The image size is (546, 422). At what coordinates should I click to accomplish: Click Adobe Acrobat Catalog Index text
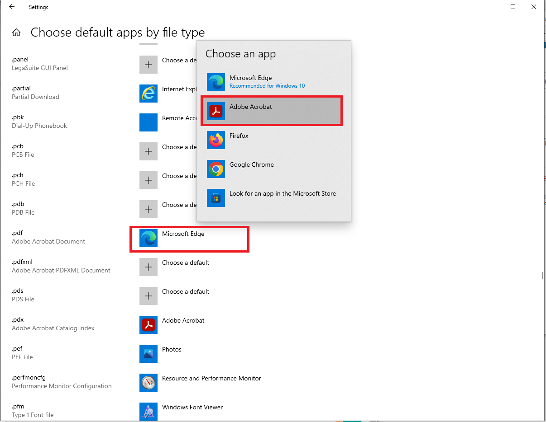coord(53,328)
